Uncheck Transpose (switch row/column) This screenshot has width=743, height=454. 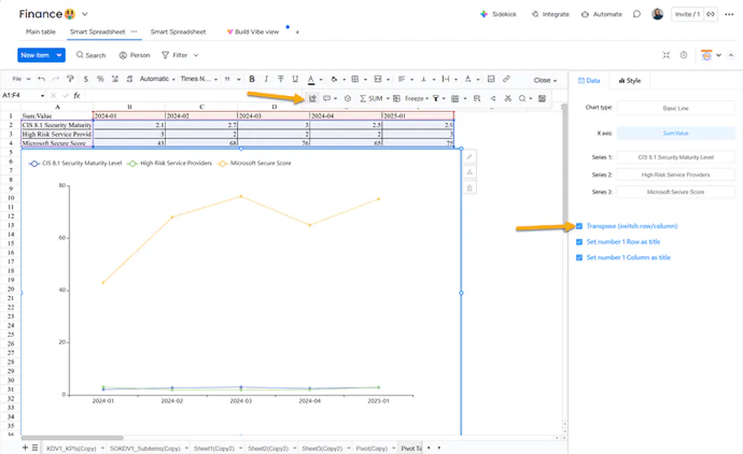(580, 226)
